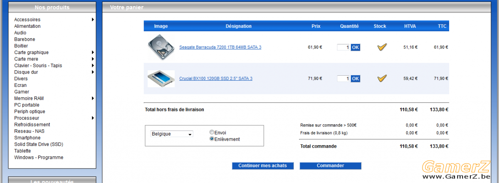
Task: Open the PC portable category
Action: (x=27, y=105)
